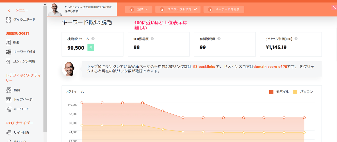Click the search-list icon beside キーワード
Image resolution: width=337 pixels, height=142 pixels.
click(8, 109)
